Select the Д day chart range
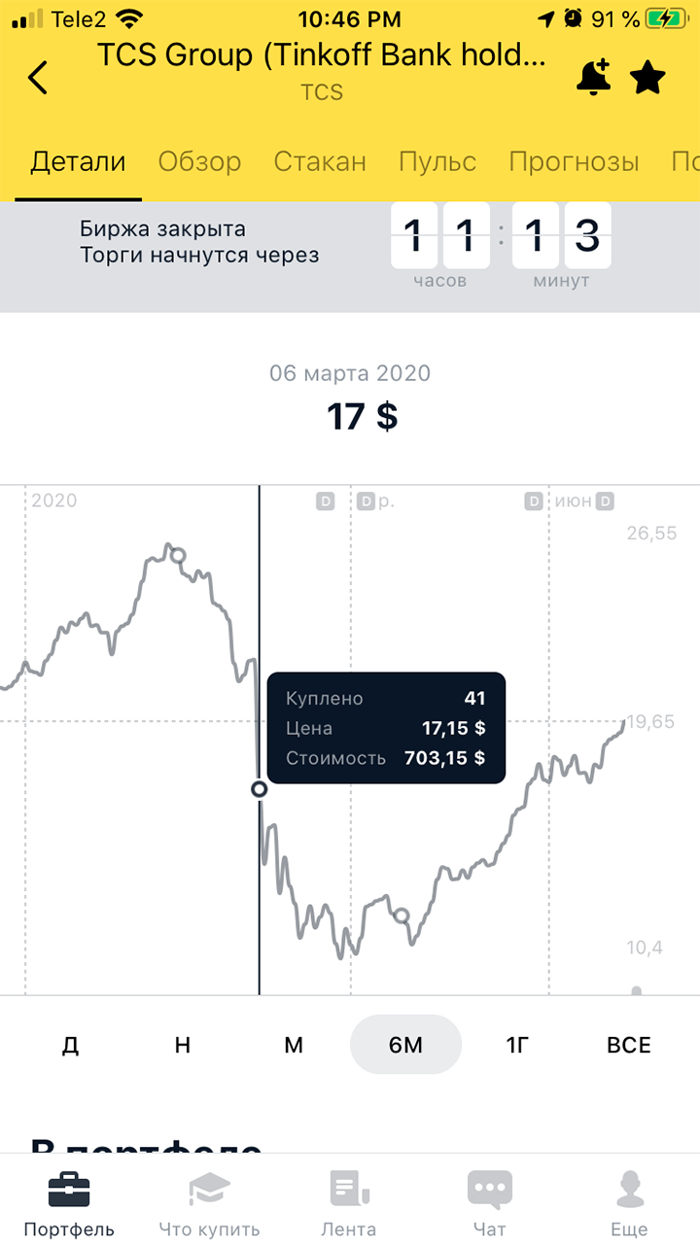 pos(70,1045)
